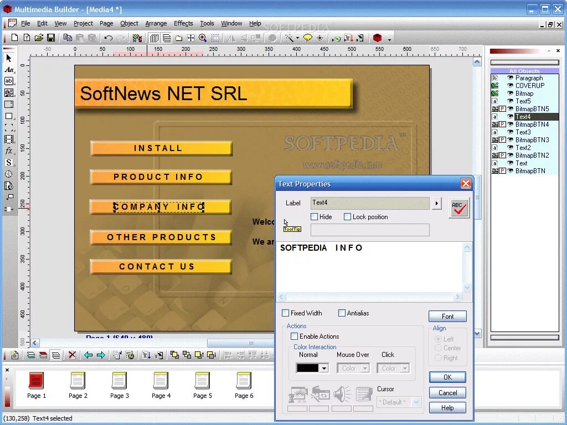Open the File menu
567x425 pixels.
click(25, 23)
